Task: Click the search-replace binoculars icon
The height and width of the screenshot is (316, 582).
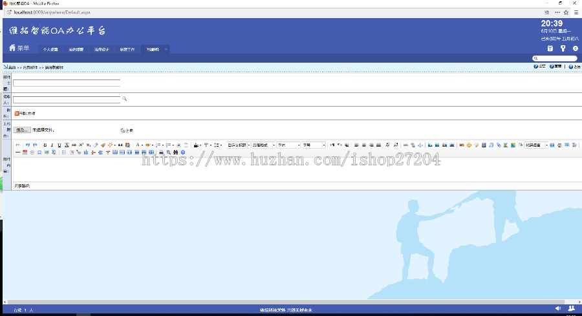Action: (x=175, y=153)
